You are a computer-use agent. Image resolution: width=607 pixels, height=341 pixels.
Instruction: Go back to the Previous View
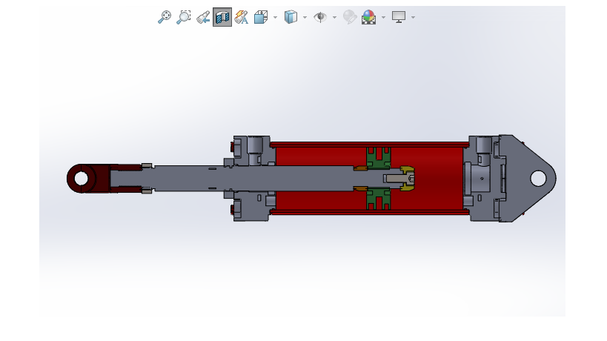[203, 17]
